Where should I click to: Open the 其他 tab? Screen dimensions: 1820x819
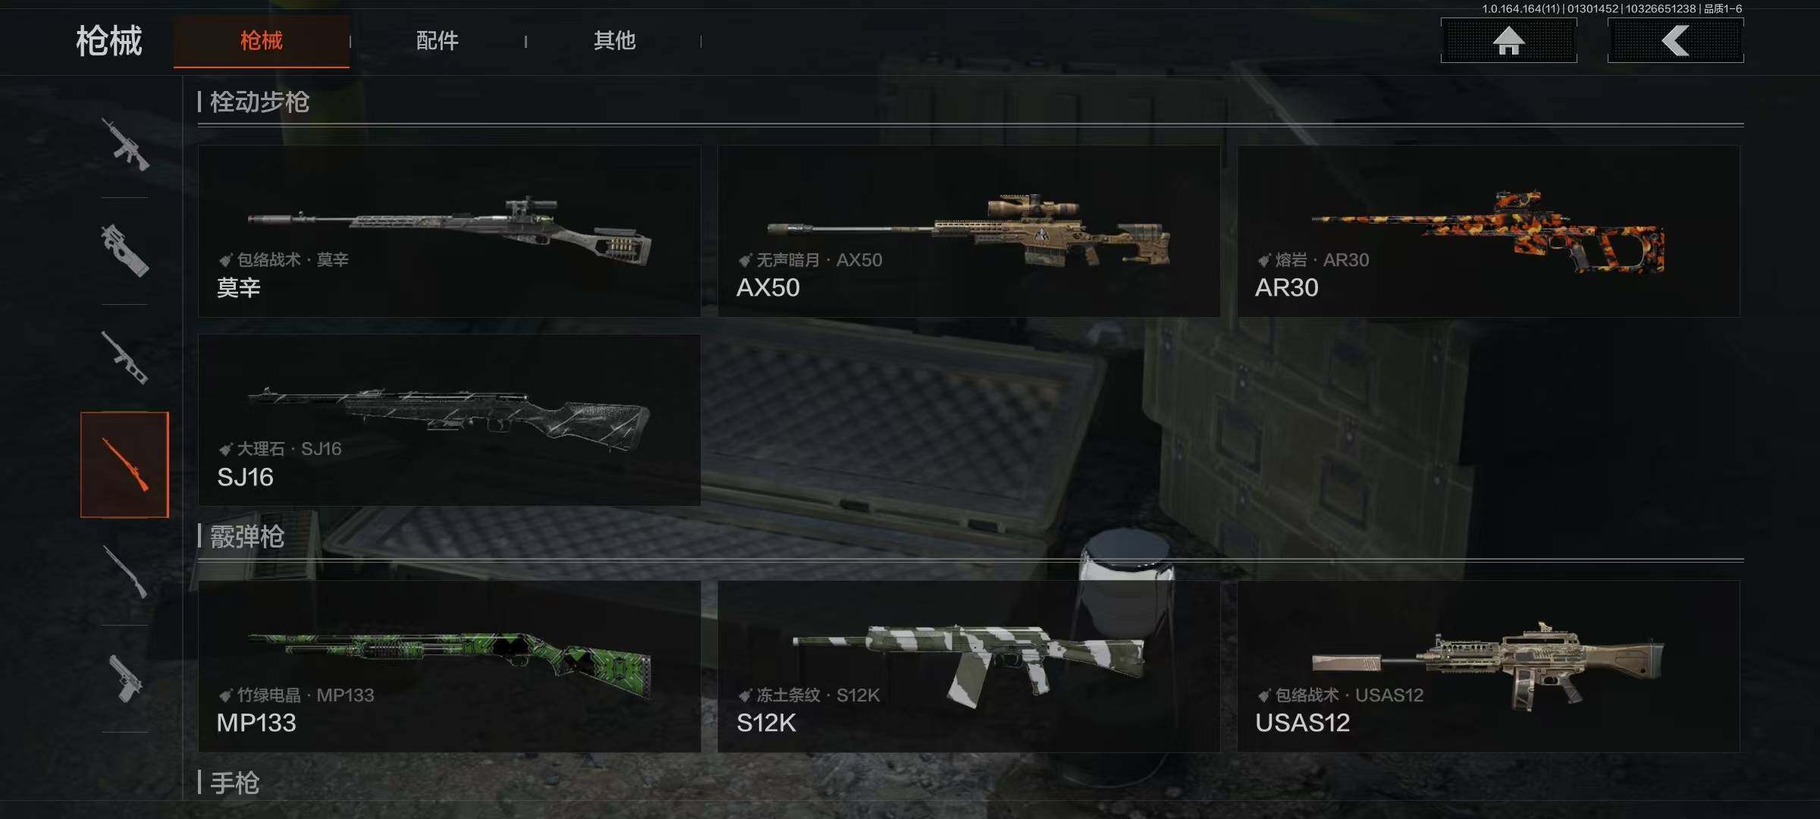coord(614,41)
